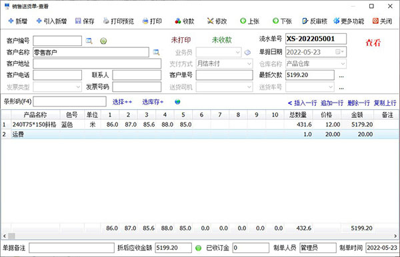Click the 流水单号 field XS-202205001
Screen dimensions: 400x257
(x=316, y=39)
